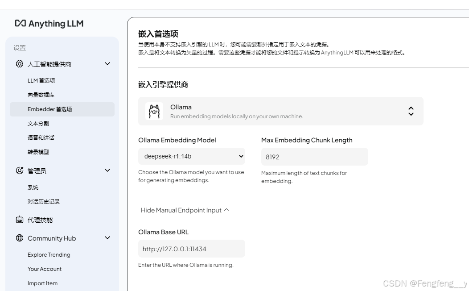Viewport: 469px width, 291px height.
Task: Click the 人工智能提供商 section label
Action: pos(49,64)
